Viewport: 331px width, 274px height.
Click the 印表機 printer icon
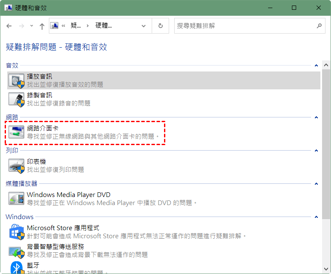pos(17,166)
